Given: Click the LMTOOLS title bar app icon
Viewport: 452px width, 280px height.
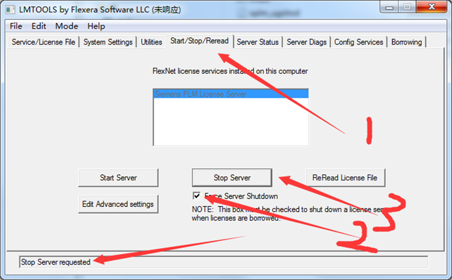Looking at the screenshot, I should (x=11, y=10).
